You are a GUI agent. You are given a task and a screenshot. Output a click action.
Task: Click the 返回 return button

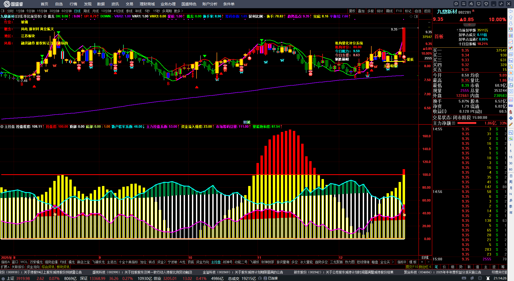pyautogui.click(x=427, y=11)
